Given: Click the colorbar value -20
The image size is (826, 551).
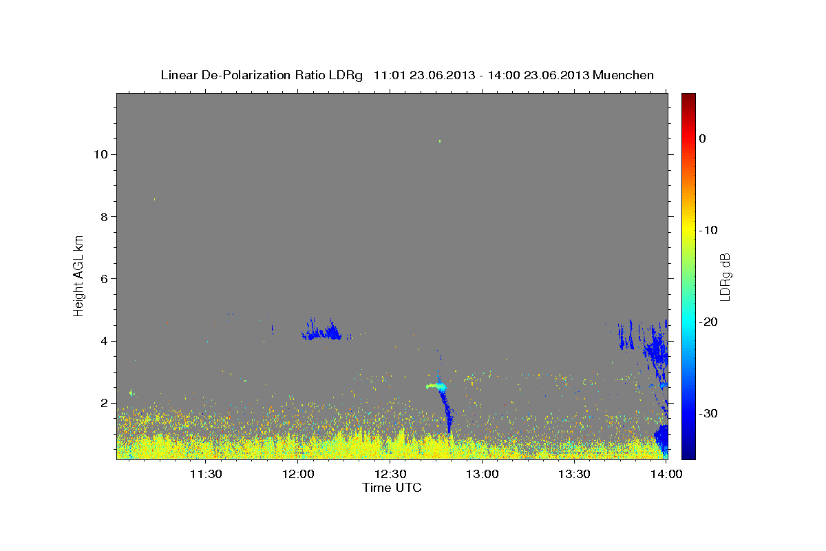Looking at the screenshot, I should (x=710, y=322).
